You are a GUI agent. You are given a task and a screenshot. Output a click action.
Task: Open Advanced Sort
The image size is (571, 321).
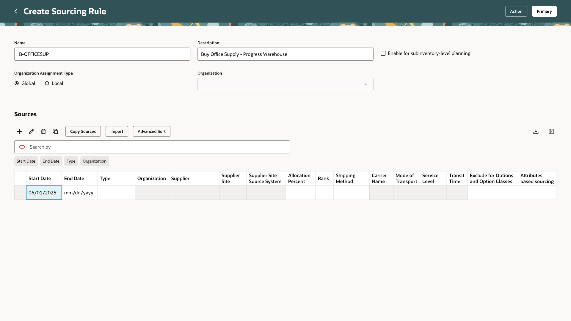pos(152,131)
